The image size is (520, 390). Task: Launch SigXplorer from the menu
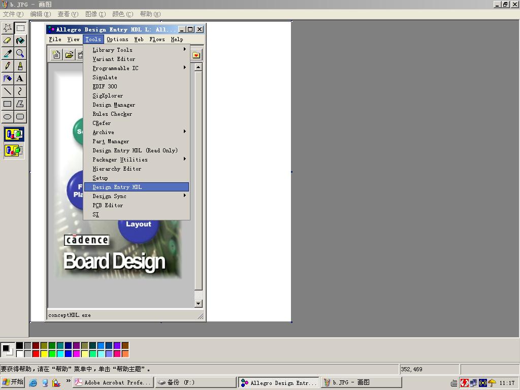pyautogui.click(x=136, y=95)
